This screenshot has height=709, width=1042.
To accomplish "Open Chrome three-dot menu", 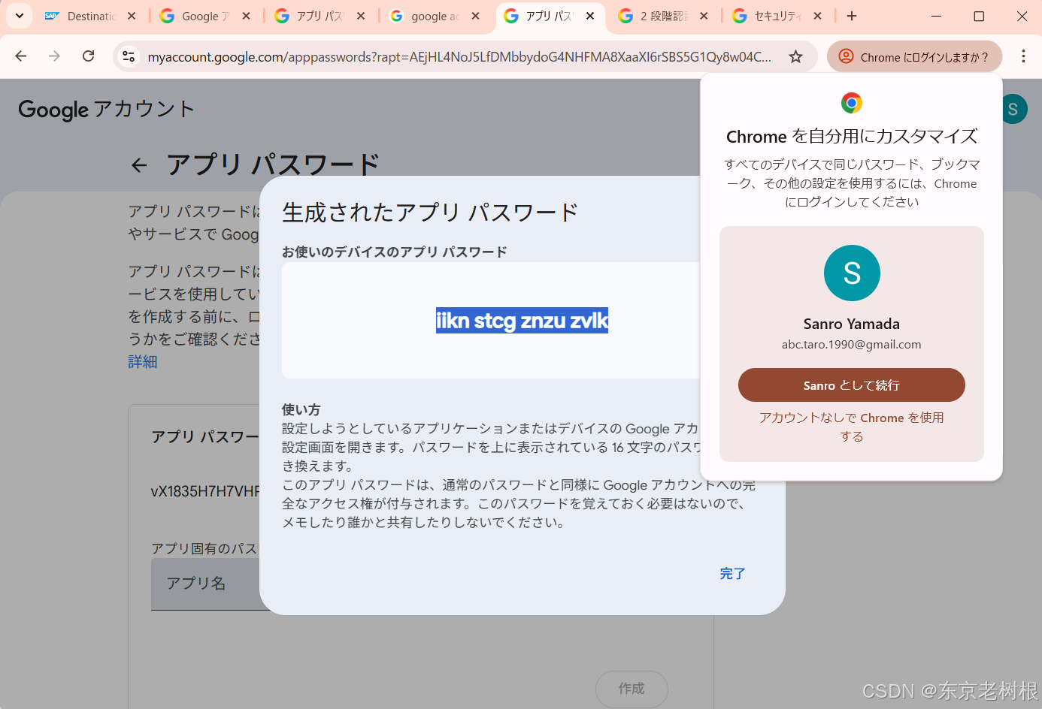I will pos(1023,56).
